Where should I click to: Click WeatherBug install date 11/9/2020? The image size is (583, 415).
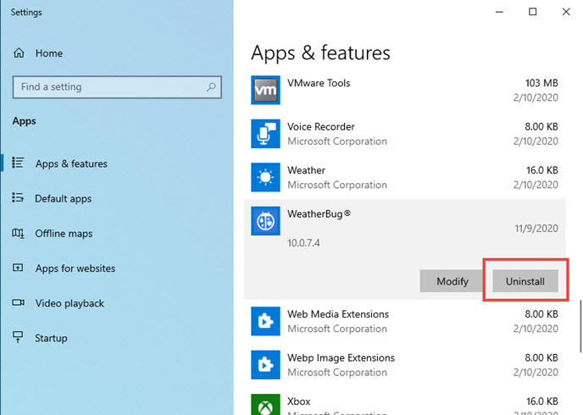click(x=536, y=228)
